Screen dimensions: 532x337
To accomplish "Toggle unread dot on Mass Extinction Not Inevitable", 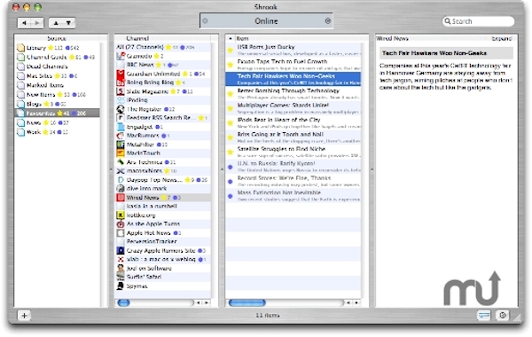I will pyautogui.click(x=230, y=196).
